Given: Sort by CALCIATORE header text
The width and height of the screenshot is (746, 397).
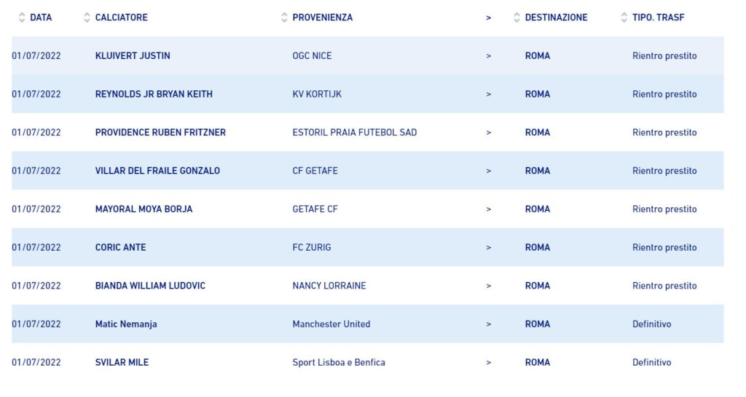Looking at the screenshot, I should 121,17.
